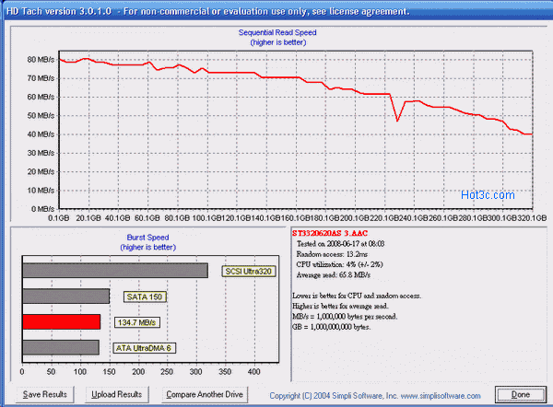The image size is (553, 407).
Task: Click the HD Tach title bar
Action: [276, 10]
